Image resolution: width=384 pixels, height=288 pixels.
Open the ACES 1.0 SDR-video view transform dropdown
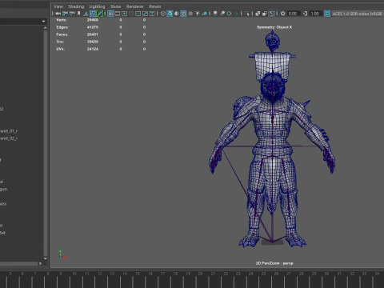[357, 14]
